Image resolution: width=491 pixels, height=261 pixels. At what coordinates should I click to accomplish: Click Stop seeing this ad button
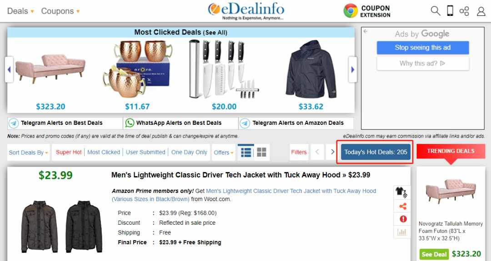click(x=423, y=48)
